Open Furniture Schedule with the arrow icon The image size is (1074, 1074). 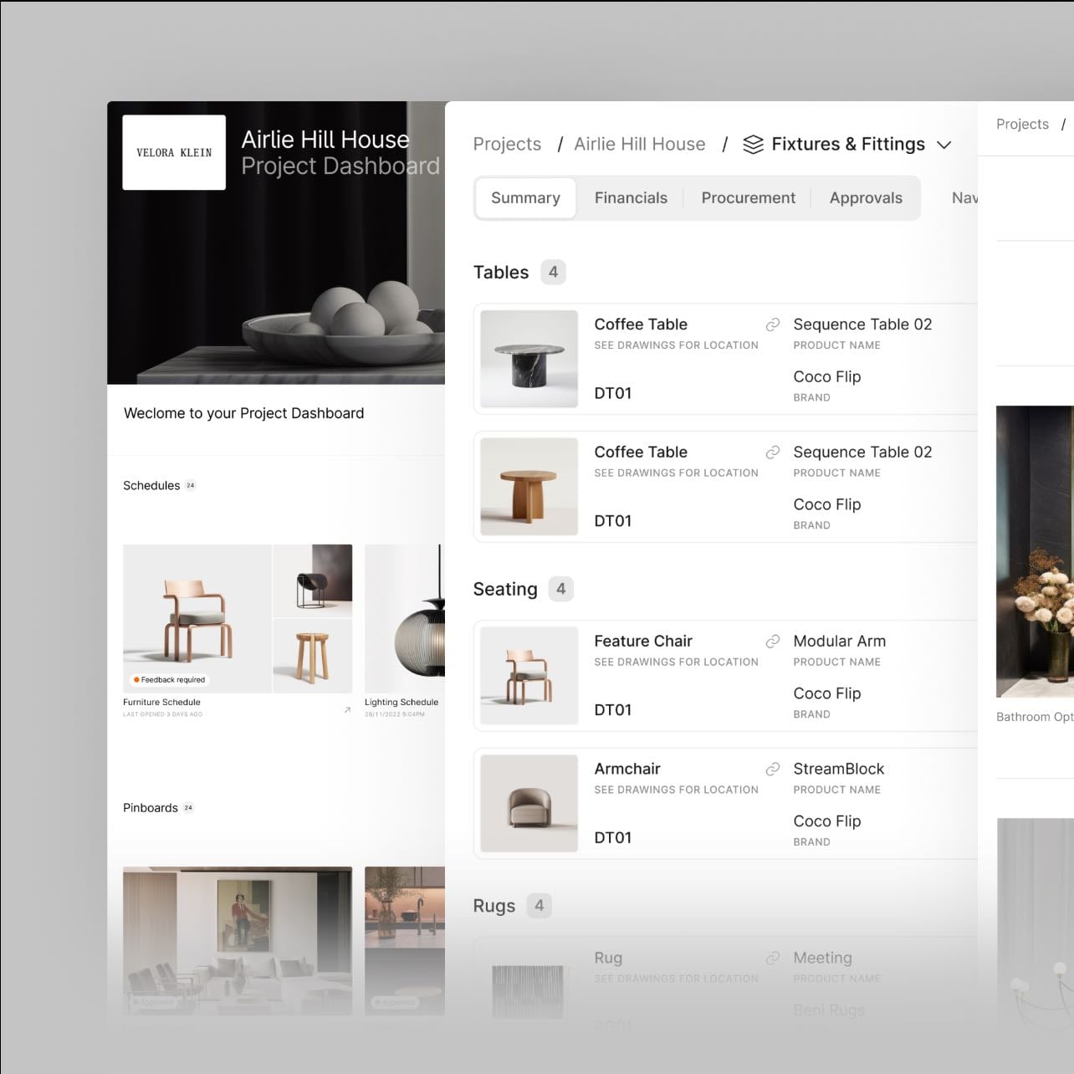coord(347,710)
